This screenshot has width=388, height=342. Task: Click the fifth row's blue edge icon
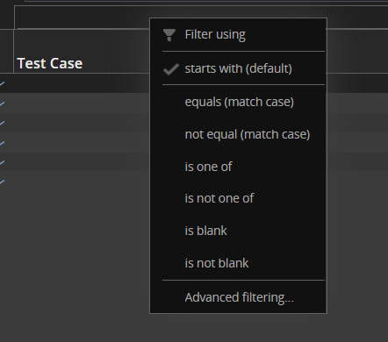(x=2, y=162)
